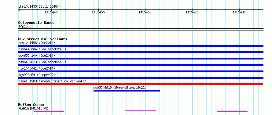272x115 pixels.
Task: Select the 10p15.3 band label
Action: click(25, 27)
